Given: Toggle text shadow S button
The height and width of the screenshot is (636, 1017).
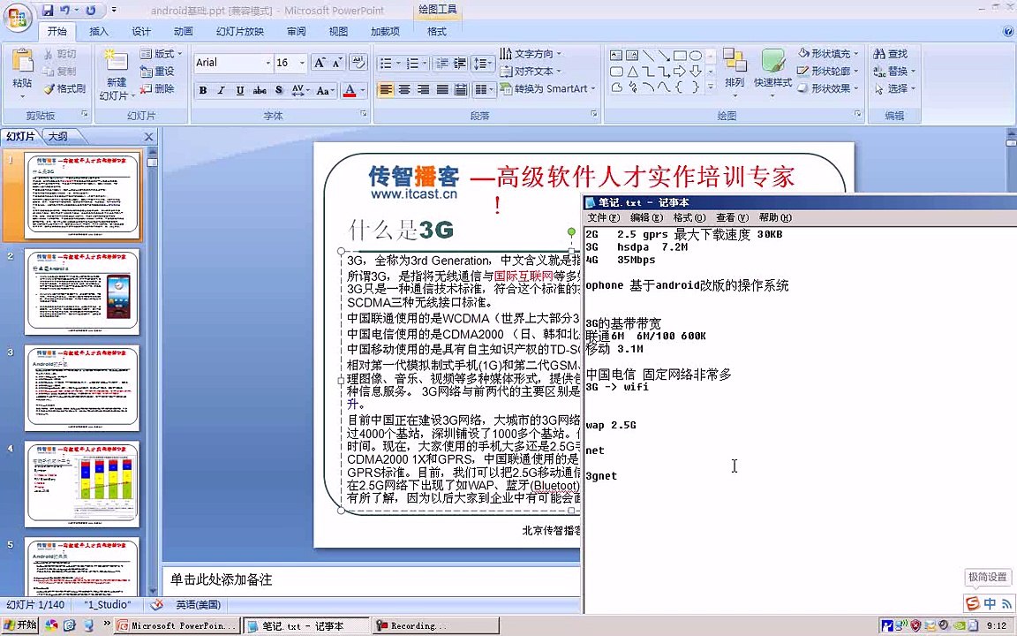Looking at the screenshot, I should pyautogui.click(x=279, y=90).
